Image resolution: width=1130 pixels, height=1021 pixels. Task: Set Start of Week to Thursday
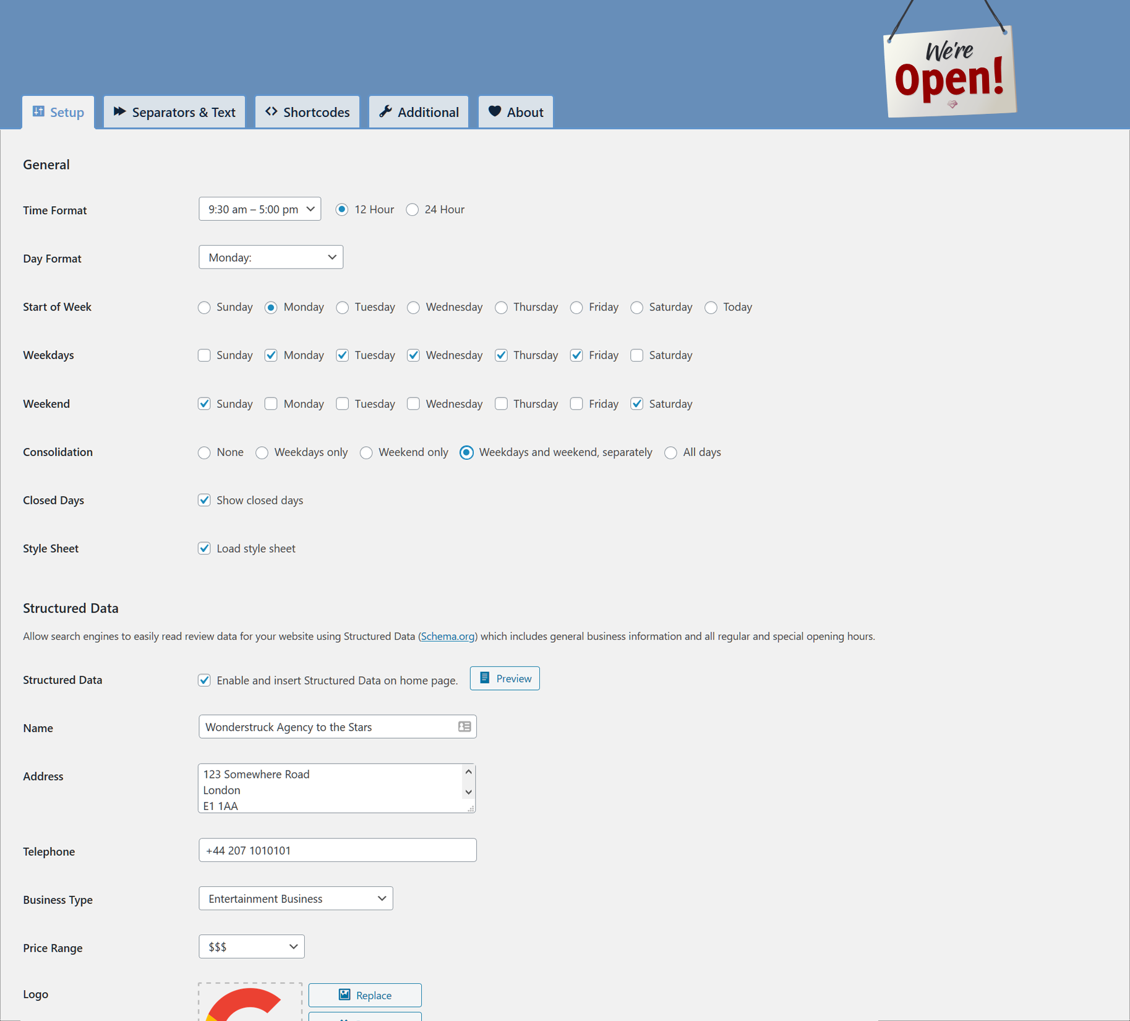tap(501, 308)
